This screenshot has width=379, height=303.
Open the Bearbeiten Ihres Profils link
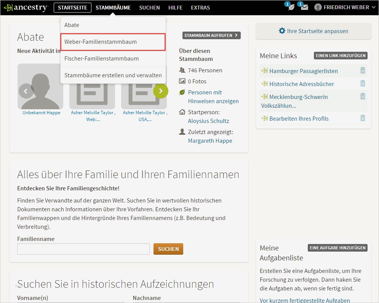coord(299,119)
